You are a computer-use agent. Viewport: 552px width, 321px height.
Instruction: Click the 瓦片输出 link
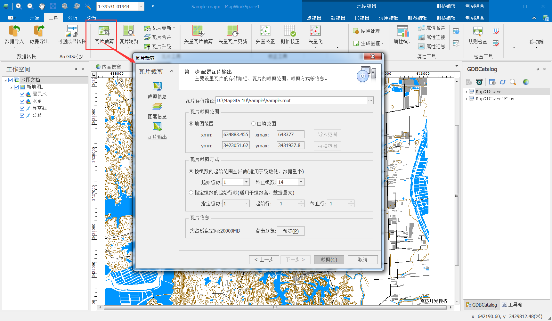click(157, 137)
